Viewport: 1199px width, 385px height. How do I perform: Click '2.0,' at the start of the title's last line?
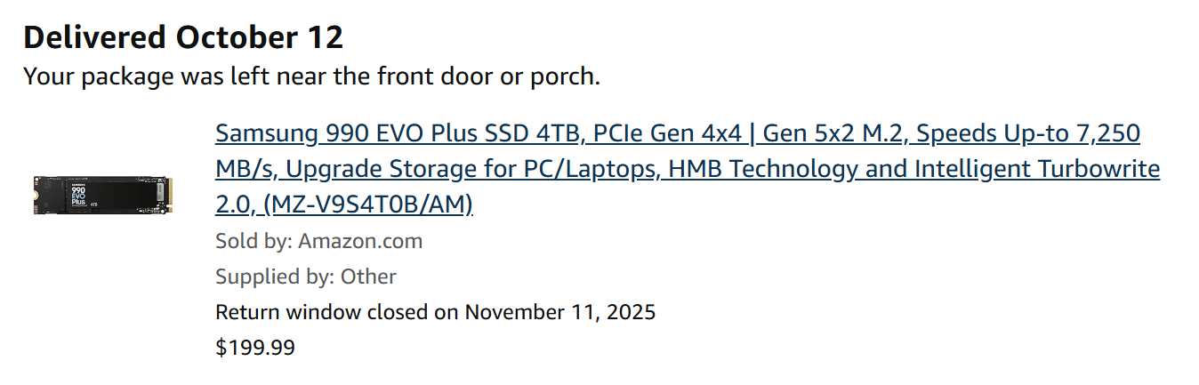coord(236,205)
